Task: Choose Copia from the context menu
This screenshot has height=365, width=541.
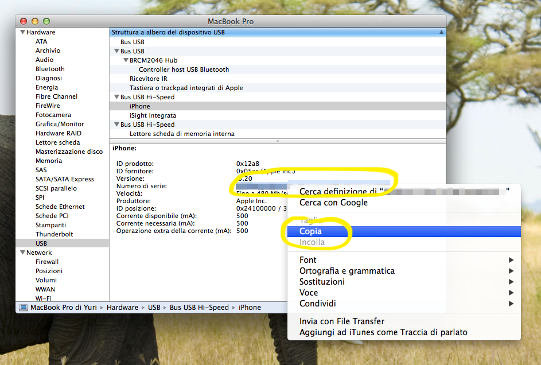Action: 404,231
